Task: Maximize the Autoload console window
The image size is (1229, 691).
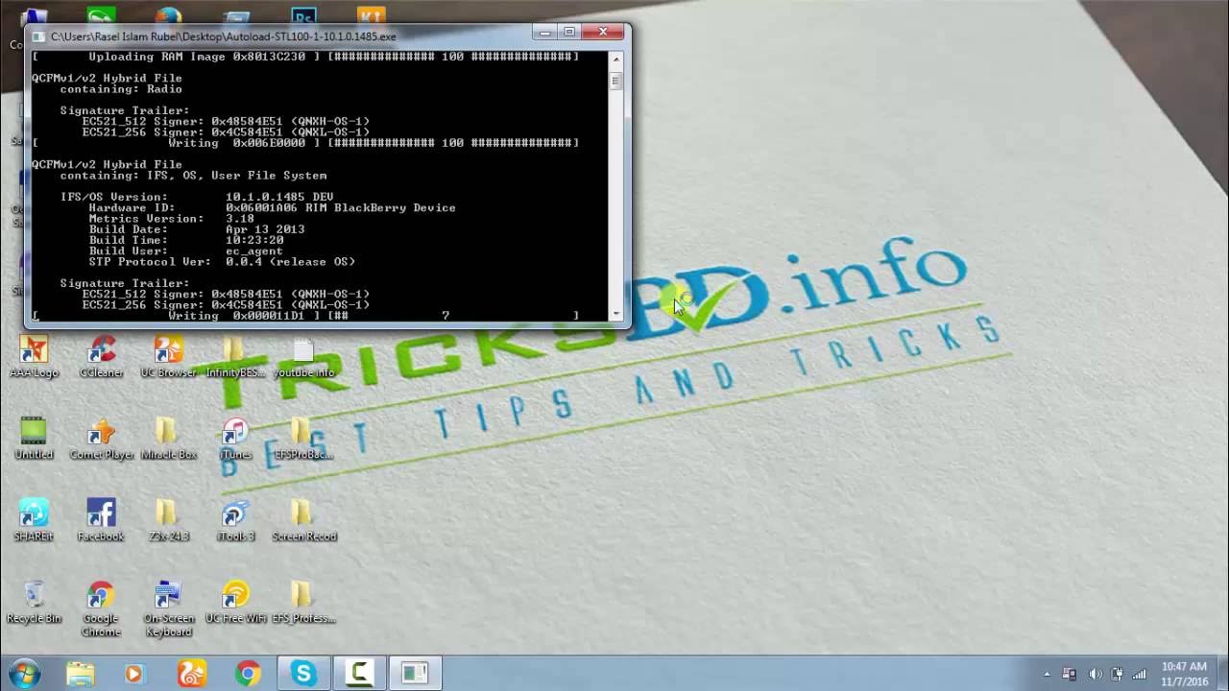Action: [569, 33]
